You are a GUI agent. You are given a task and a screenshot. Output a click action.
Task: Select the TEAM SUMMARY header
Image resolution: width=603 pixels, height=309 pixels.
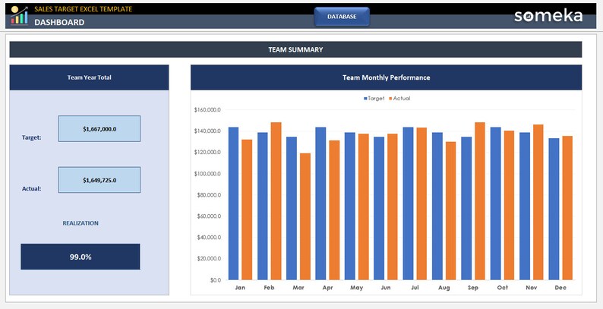pos(295,49)
